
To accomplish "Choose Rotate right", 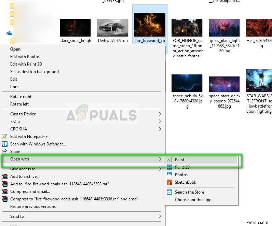I will click(21, 97).
